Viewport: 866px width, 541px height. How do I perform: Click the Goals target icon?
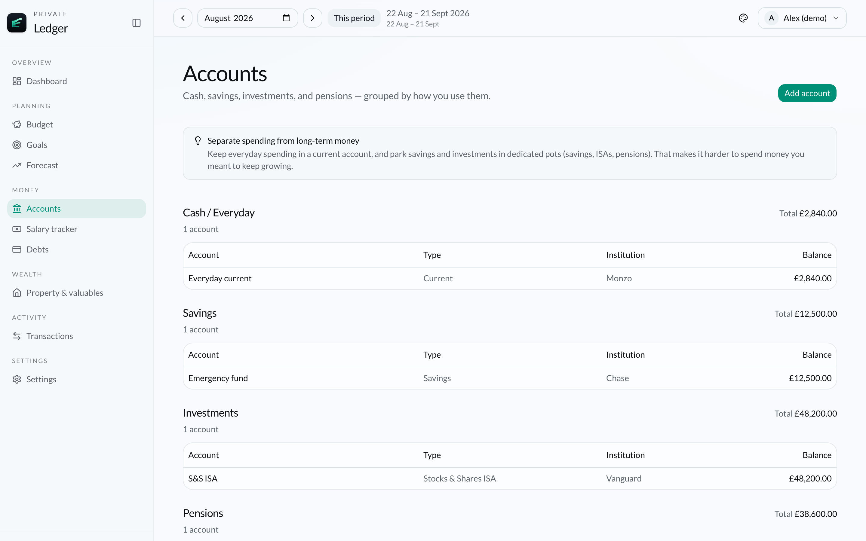click(x=17, y=145)
